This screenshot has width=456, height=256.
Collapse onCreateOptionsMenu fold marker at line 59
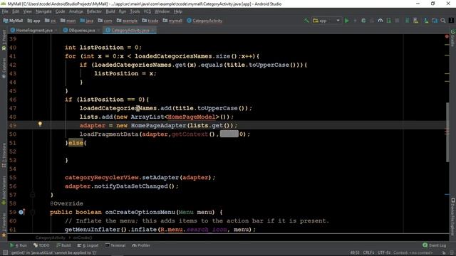tap(33, 213)
